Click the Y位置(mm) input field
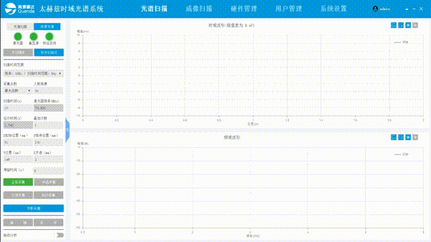The image size is (431, 242). 18,159
